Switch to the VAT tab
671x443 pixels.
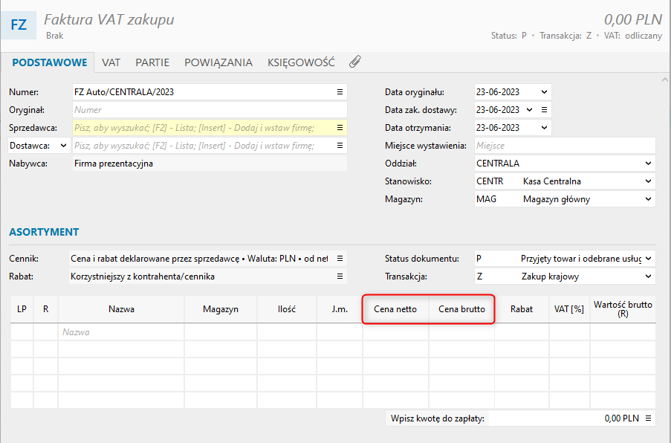[x=111, y=62]
